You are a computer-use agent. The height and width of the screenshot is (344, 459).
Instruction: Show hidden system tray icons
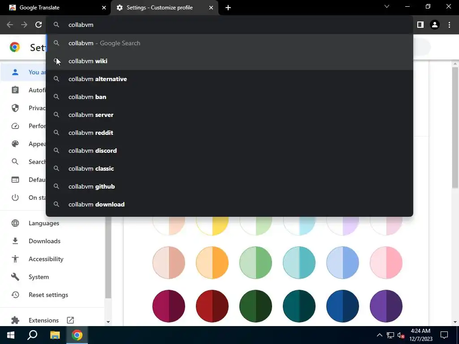[379, 335]
